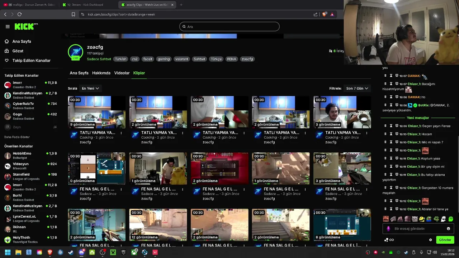Viewport: 459px width, 258px height.
Task: Open chat settings gear
Action: [431, 240]
